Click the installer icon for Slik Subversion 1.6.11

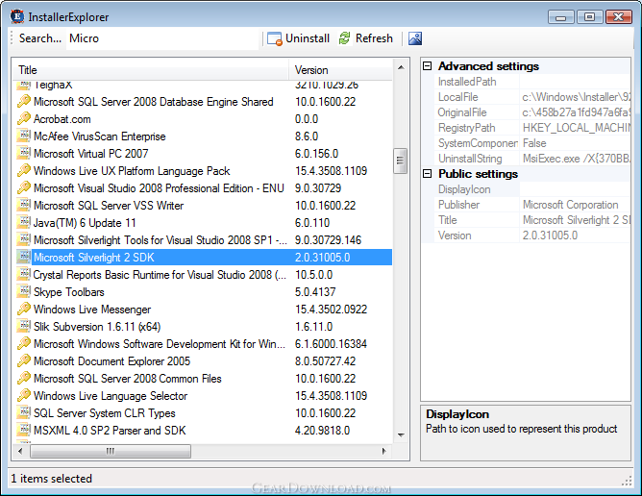[24, 327]
